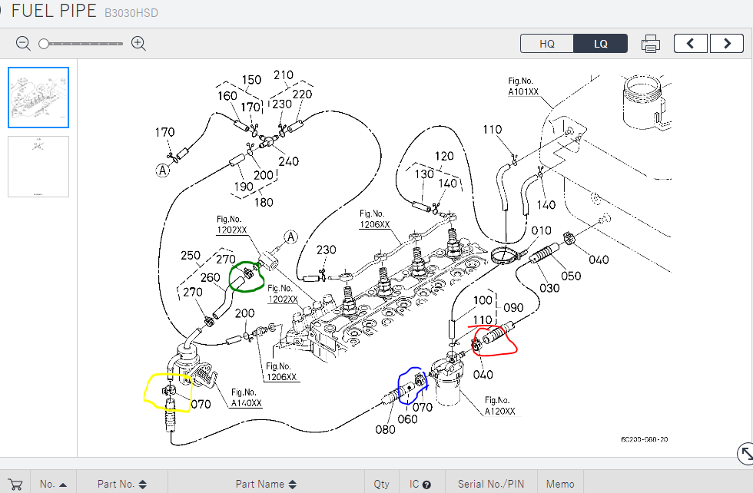Click the zoom in magnifier icon

(138, 44)
